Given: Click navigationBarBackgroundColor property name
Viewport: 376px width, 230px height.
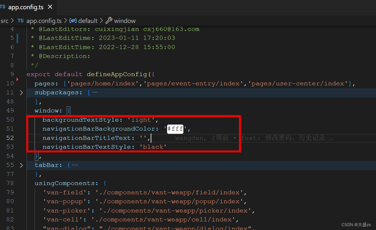Looking at the screenshot, I should 99,129.
